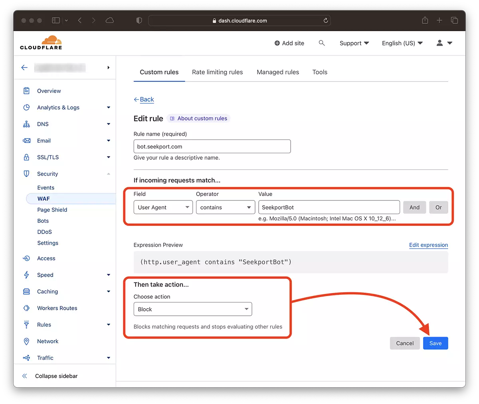Open Settings under Security

point(48,243)
